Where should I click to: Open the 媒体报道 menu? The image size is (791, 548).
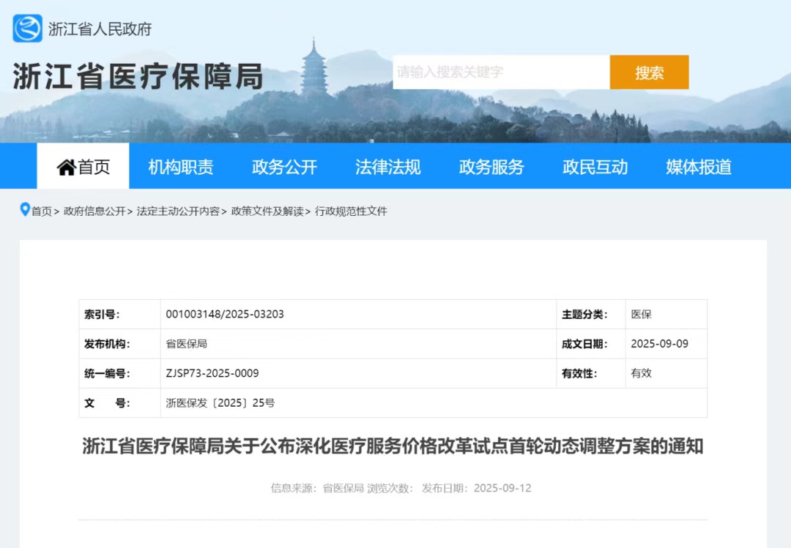(699, 167)
